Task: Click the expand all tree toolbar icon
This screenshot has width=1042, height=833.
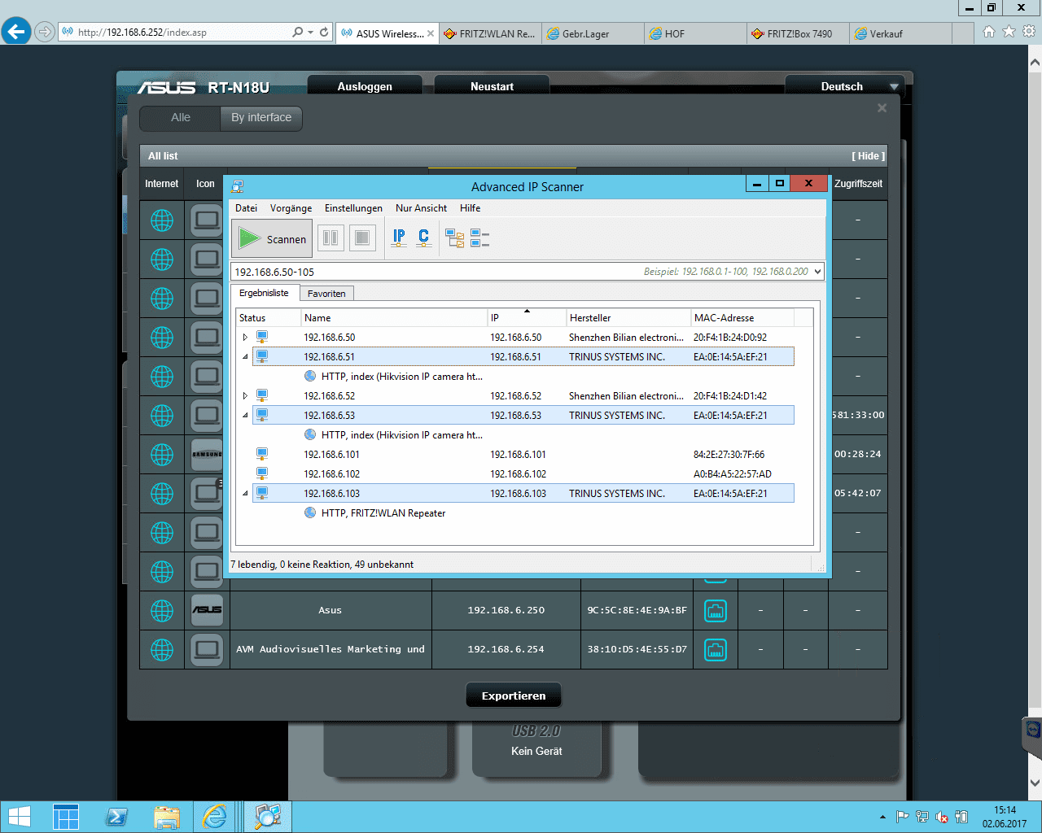Action: [x=454, y=238]
